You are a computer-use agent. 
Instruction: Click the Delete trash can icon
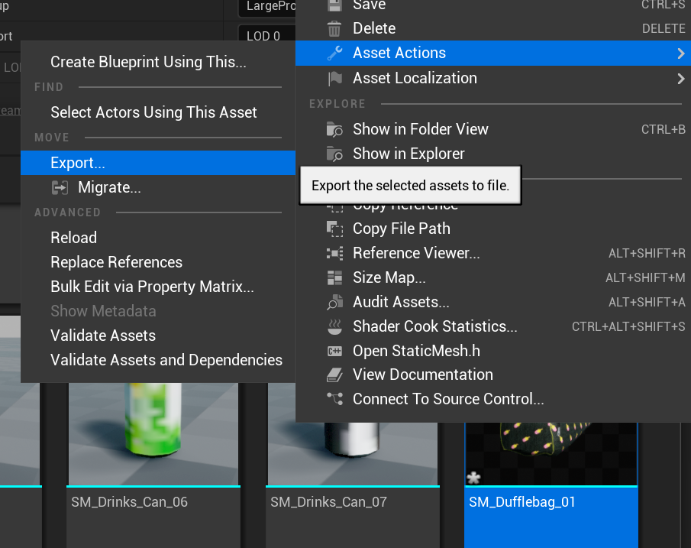coord(334,29)
